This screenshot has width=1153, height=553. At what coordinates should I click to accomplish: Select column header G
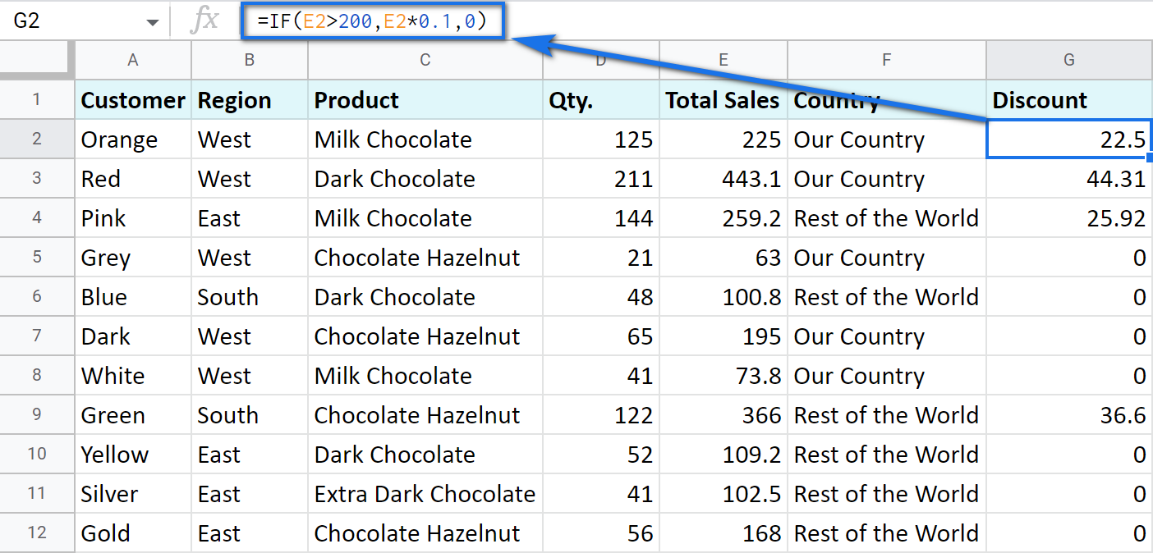click(x=1068, y=60)
